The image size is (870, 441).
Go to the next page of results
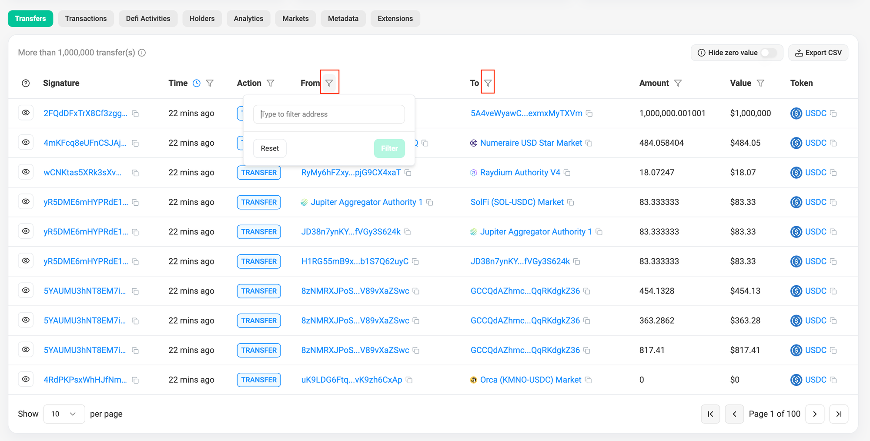pyautogui.click(x=815, y=414)
